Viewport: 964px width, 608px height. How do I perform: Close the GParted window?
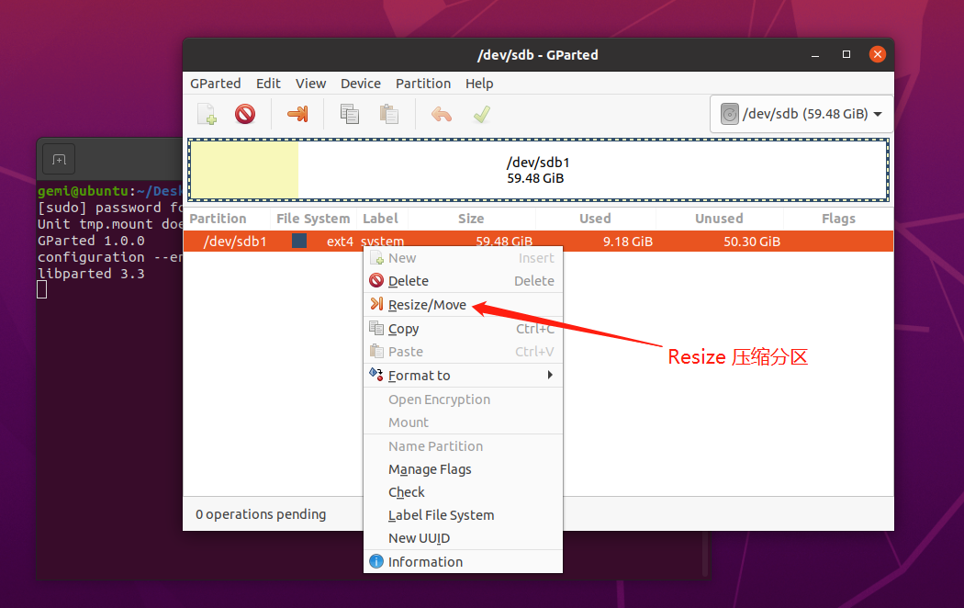(x=878, y=55)
